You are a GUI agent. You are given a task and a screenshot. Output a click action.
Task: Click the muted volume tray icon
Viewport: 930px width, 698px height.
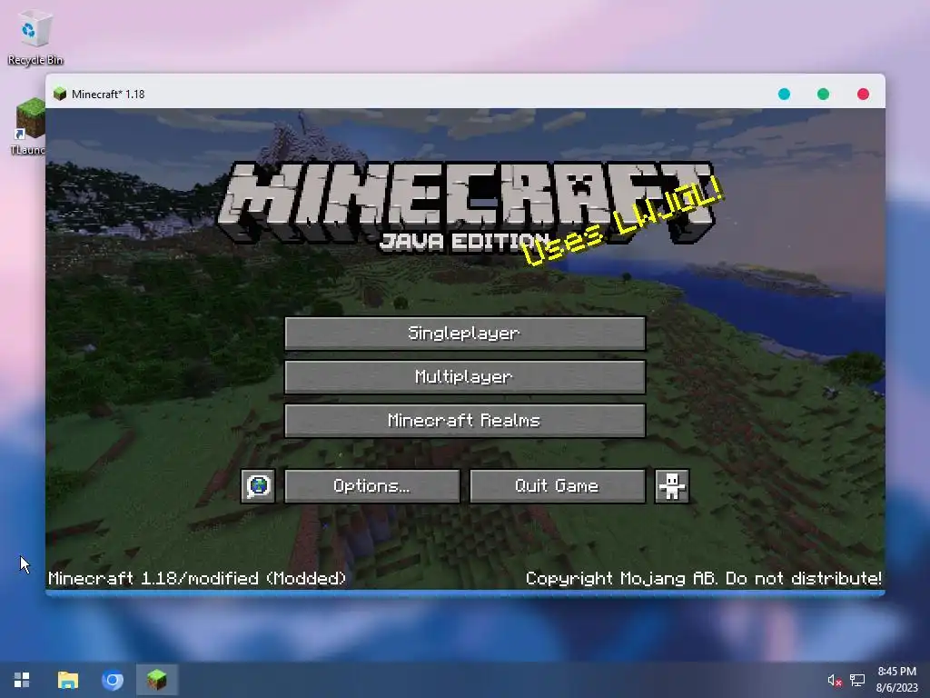(x=835, y=680)
